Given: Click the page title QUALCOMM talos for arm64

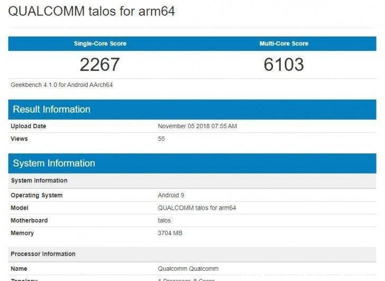Looking at the screenshot, I should [x=91, y=12].
